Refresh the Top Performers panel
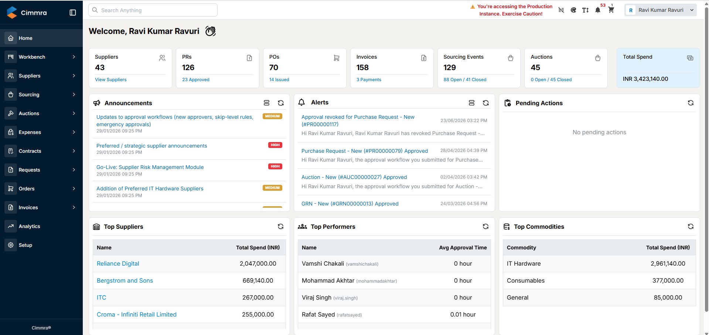Screen dimensions: 709x335 click(486, 227)
